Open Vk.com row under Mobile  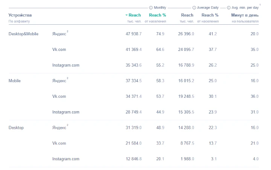(x=59, y=97)
